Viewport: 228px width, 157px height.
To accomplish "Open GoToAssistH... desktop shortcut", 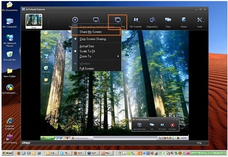I will tap(10, 89).
